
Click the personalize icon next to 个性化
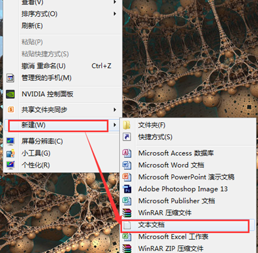pyautogui.click(x=10, y=165)
